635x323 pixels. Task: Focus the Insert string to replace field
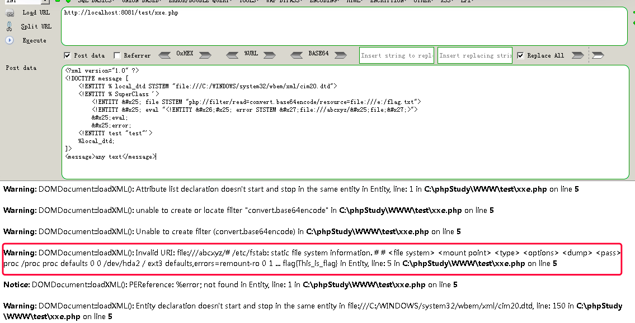[397, 55]
